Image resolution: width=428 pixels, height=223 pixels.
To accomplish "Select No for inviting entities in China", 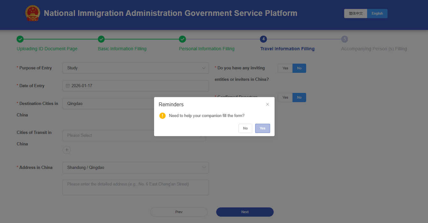I will coord(299,68).
